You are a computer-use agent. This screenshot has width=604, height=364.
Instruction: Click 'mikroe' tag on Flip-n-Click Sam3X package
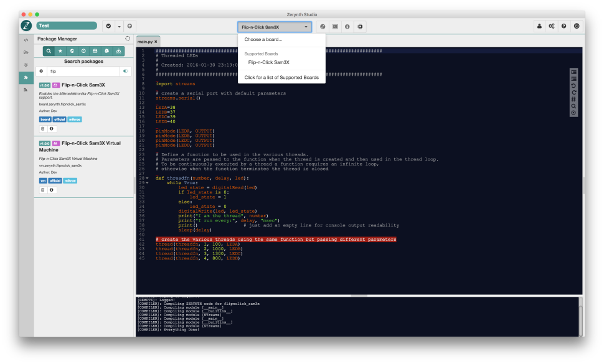75,119
